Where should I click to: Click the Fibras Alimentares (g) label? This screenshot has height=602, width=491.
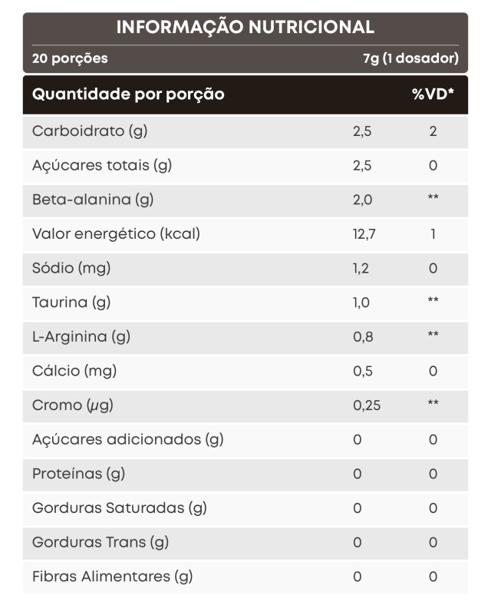coord(112,576)
